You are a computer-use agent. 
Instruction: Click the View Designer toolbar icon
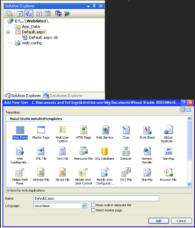[x=48, y=14]
